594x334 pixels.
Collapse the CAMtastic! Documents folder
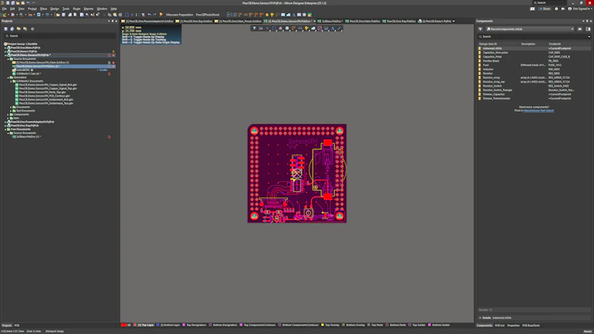pyautogui.click(x=11, y=81)
